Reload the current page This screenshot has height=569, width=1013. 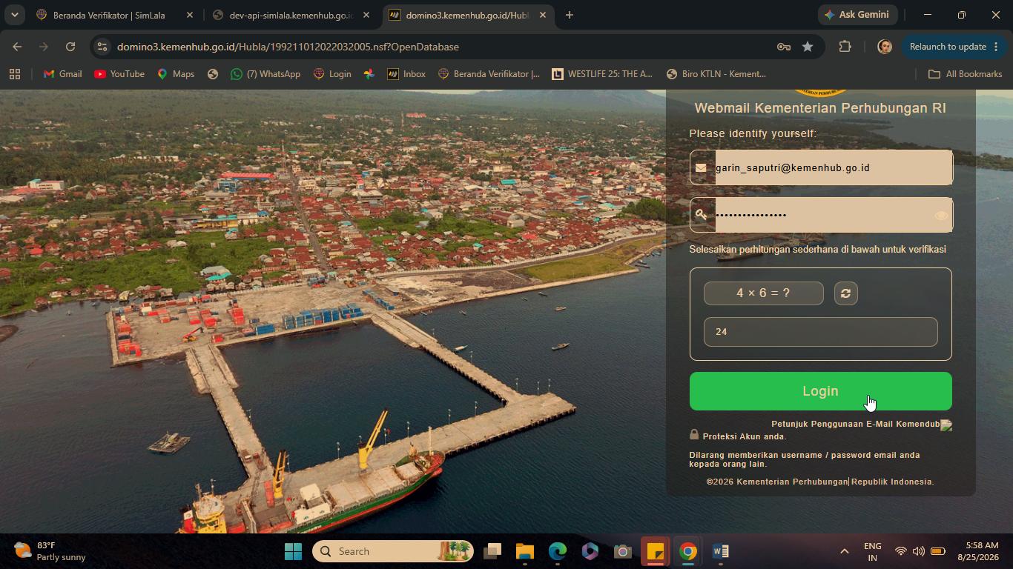click(x=70, y=47)
